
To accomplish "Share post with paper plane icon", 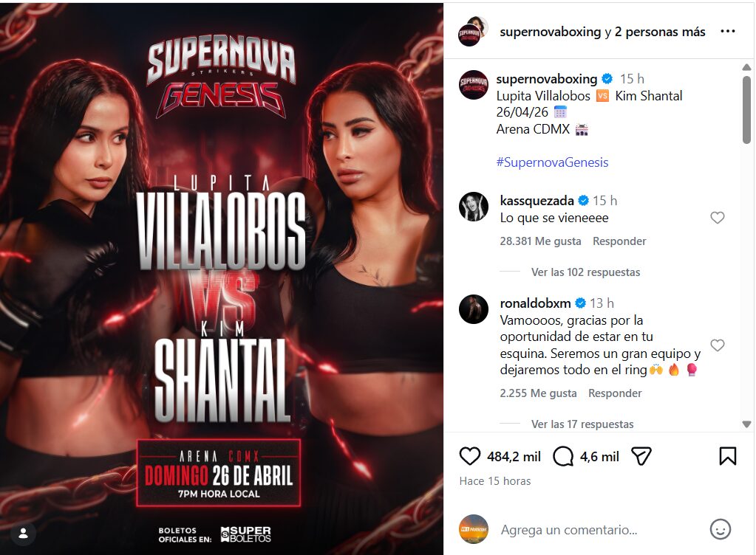I will pyautogui.click(x=641, y=456).
